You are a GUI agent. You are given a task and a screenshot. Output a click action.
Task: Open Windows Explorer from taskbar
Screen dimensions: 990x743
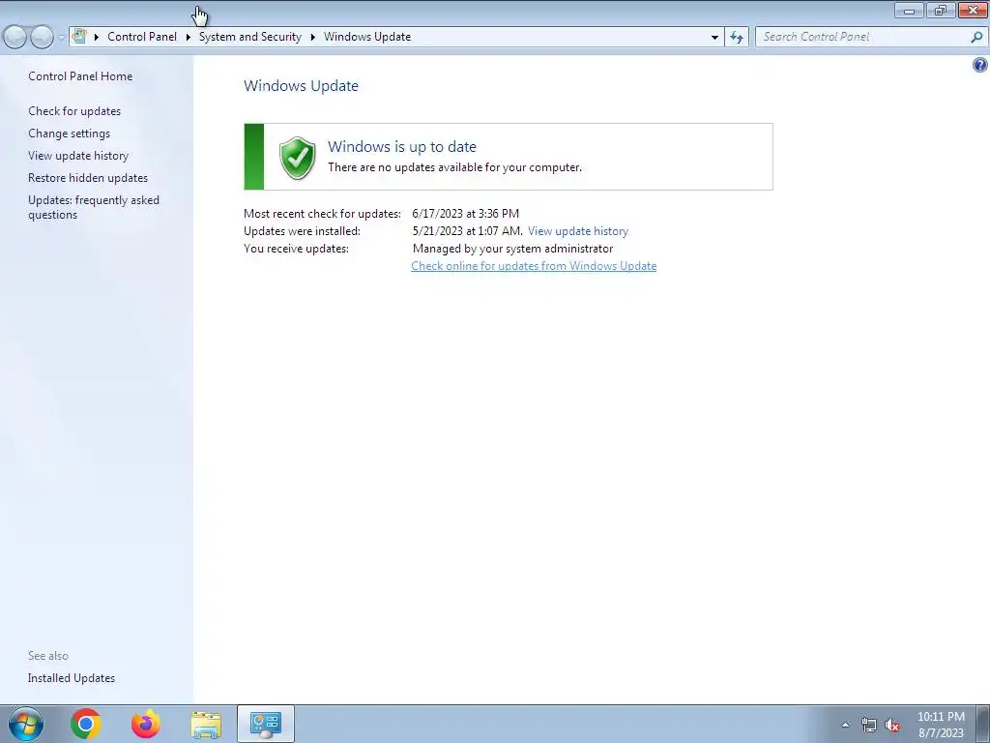206,725
